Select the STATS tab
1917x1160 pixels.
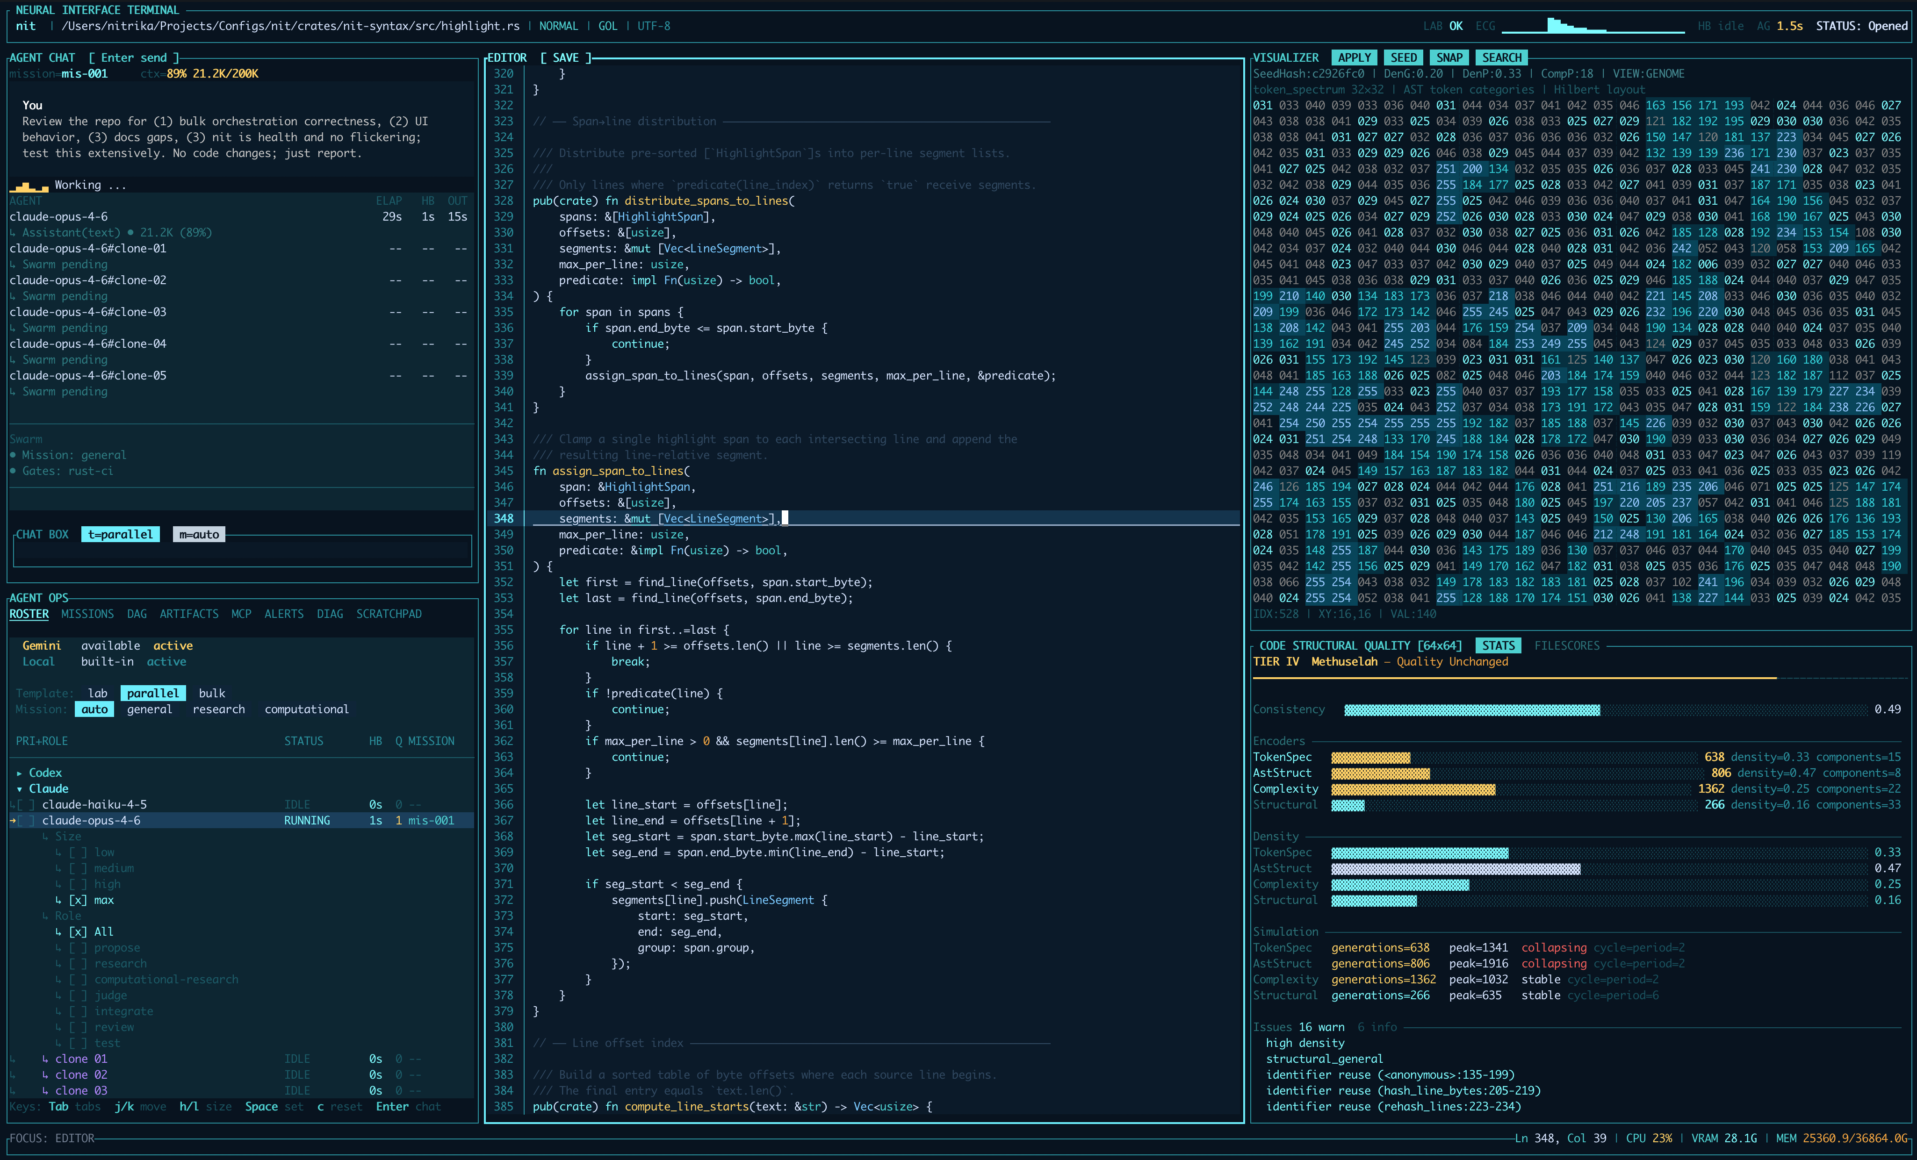(1499, 646)
